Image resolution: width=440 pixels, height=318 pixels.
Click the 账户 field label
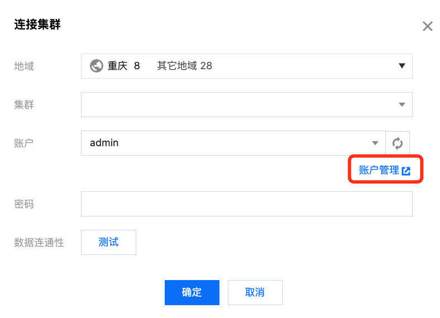click(24, 143)
